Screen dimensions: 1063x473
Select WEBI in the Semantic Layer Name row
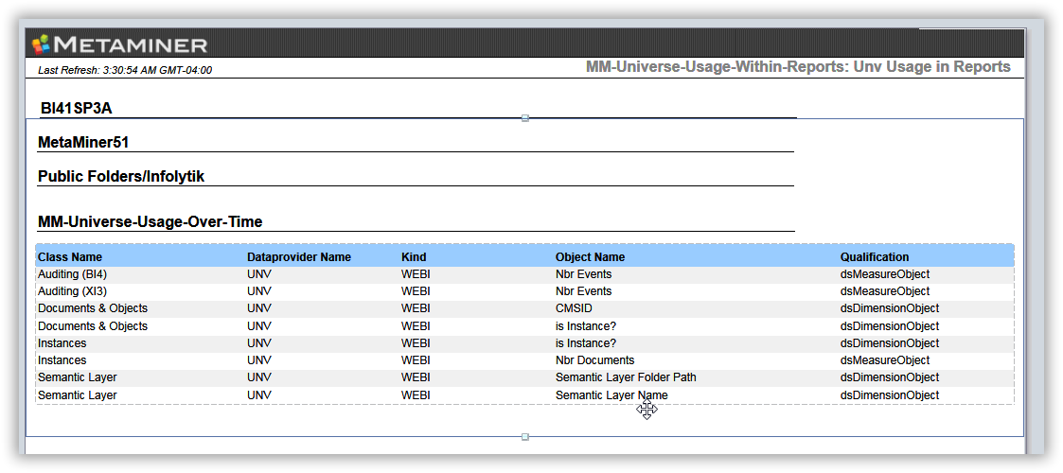[416, 395]
